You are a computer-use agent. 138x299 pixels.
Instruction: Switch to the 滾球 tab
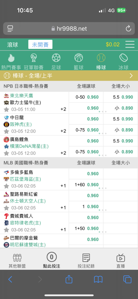click(13, 45)
